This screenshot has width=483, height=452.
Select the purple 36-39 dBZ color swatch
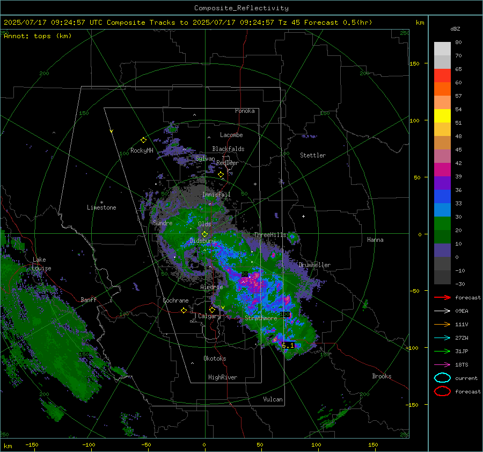point(442,183)
